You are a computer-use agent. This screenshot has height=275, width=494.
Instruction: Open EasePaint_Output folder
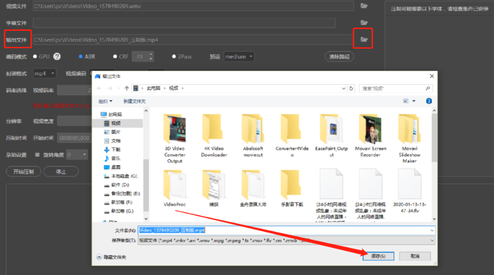[x=331, y=136]
